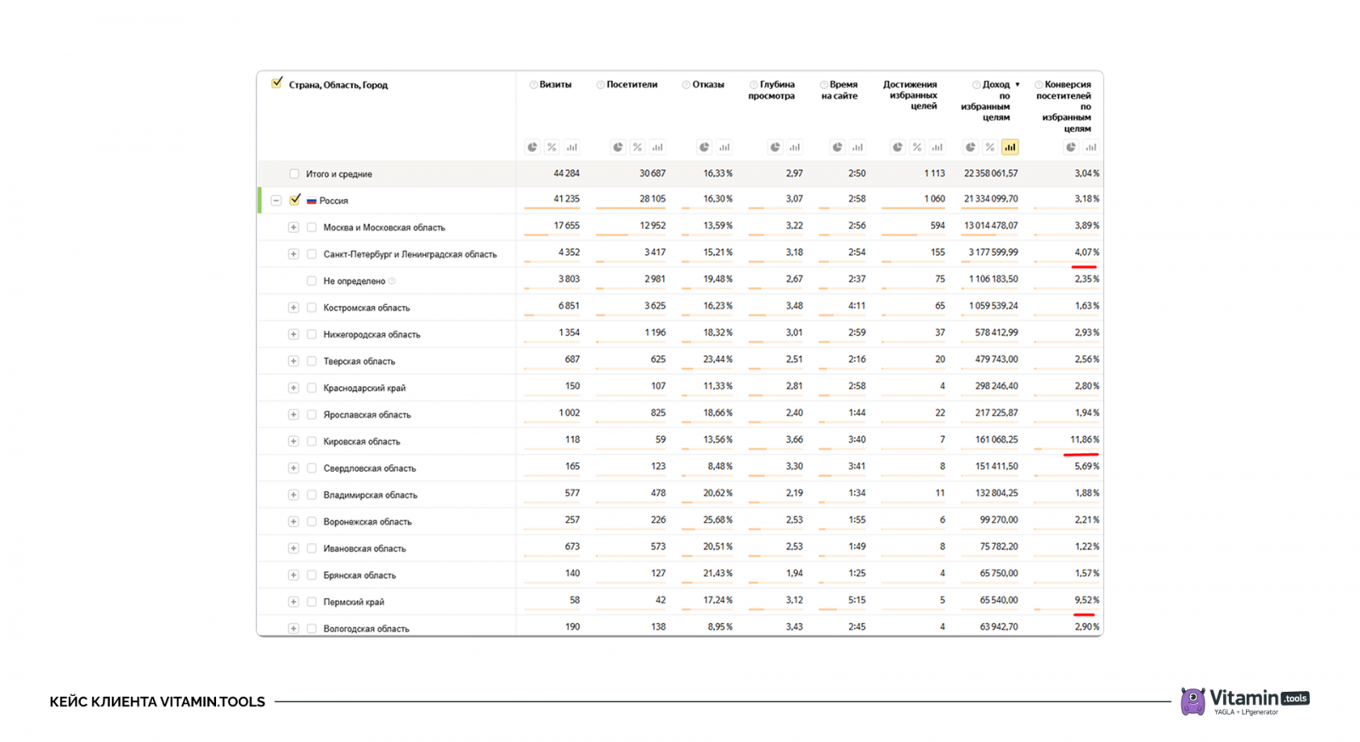Click the percent icon under Посетители
This screenshot has width=1360, height=742.
637,147
